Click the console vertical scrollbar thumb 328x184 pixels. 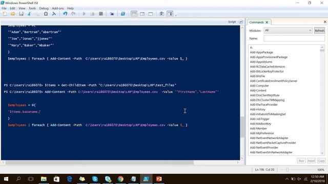coord(242,127)
